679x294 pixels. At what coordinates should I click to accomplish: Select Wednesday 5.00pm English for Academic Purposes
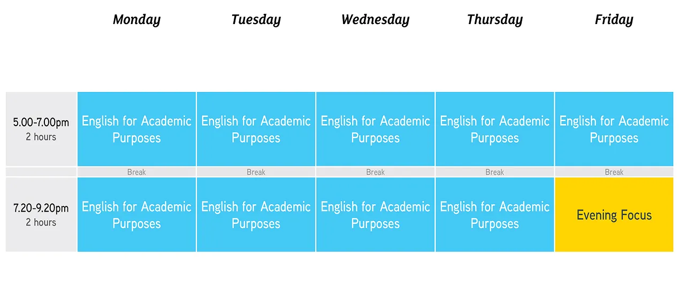click(375, 129)
